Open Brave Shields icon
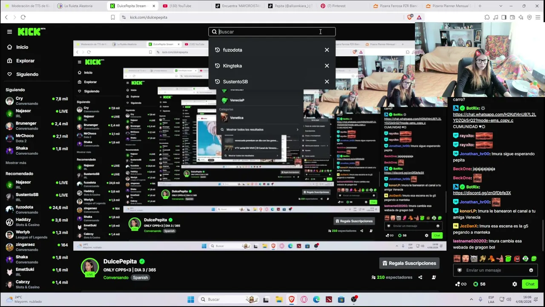This screenshot has height=307, width=545. pyautogui.click(x=410, y=17)
